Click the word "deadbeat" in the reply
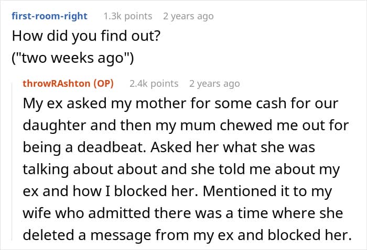 point(111,147)
